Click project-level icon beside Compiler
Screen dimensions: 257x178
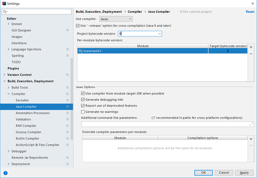[x=68, y=94]
